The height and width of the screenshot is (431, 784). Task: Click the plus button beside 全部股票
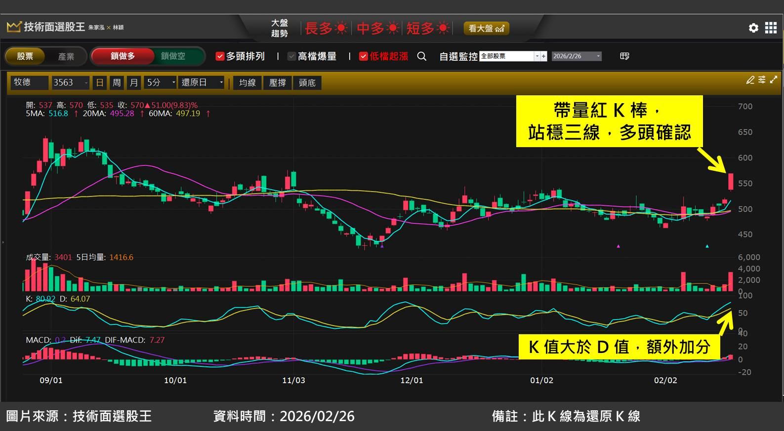tap(543, 56)
